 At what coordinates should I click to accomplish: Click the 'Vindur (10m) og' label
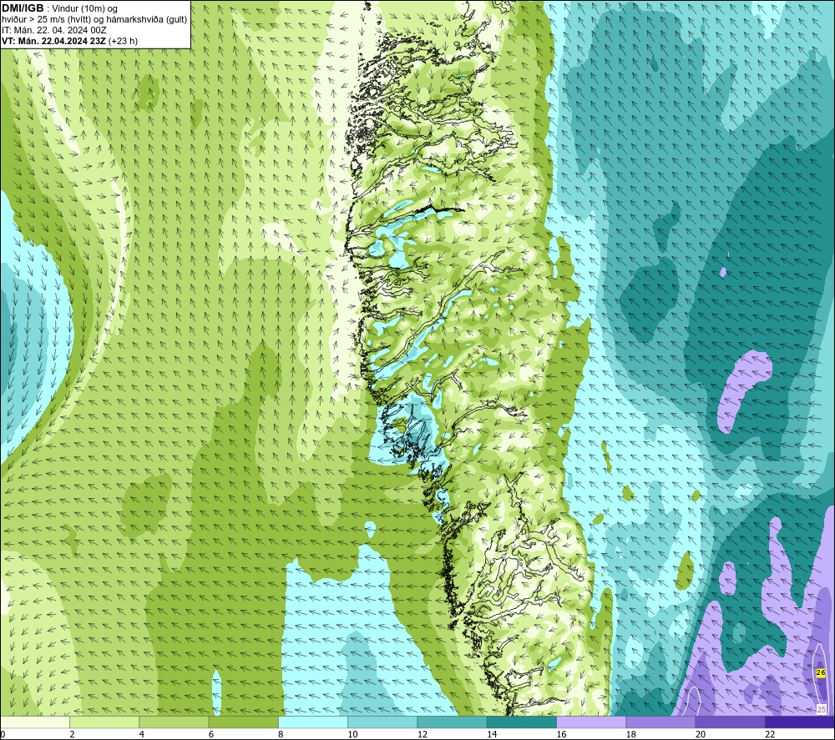point(85,9)
